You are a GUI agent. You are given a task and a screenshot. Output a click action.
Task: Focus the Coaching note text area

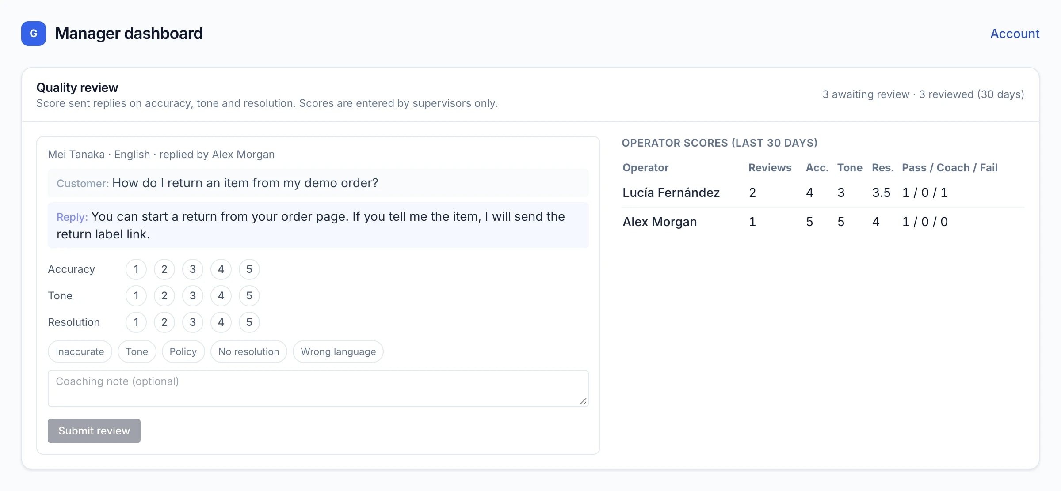click(318, 389)
